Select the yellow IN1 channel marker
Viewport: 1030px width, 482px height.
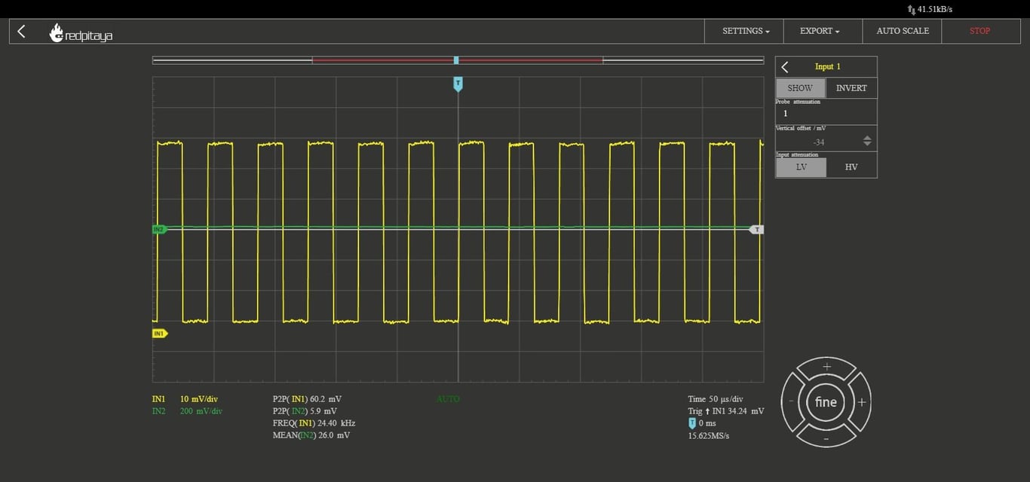pyautogui.click(x=159, y=333)
